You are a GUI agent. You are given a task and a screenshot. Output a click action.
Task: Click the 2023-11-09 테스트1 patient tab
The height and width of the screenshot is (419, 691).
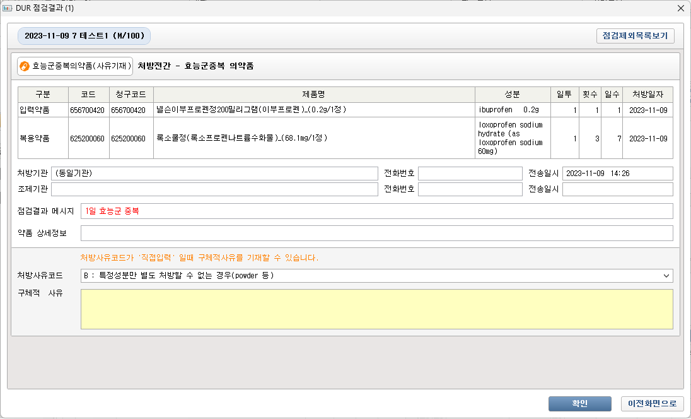coord(84,36)
